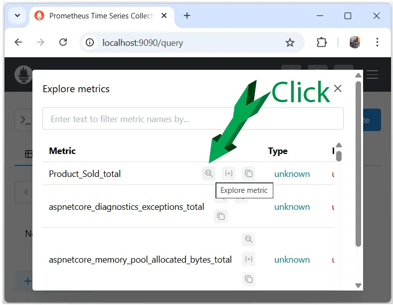
Task: Click unknown type for Product_Sold_total
Action: (x=292, y=174)
